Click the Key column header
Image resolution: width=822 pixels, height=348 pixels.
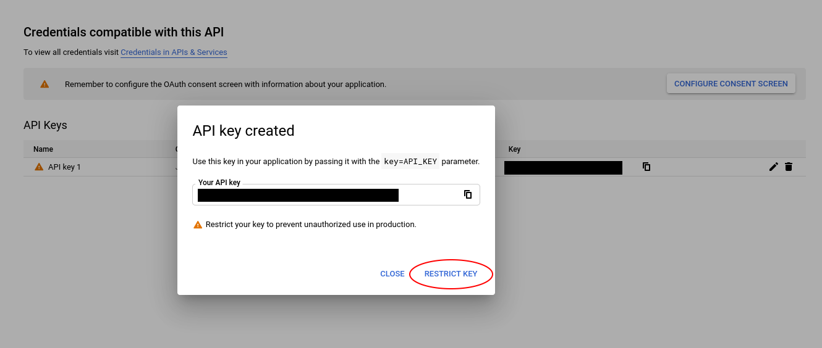(x=514, y=149)
